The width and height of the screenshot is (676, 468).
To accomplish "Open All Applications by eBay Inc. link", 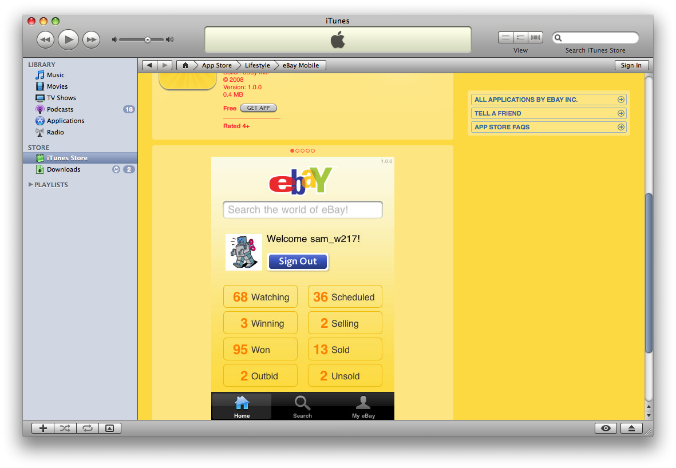I will point(548,100).
